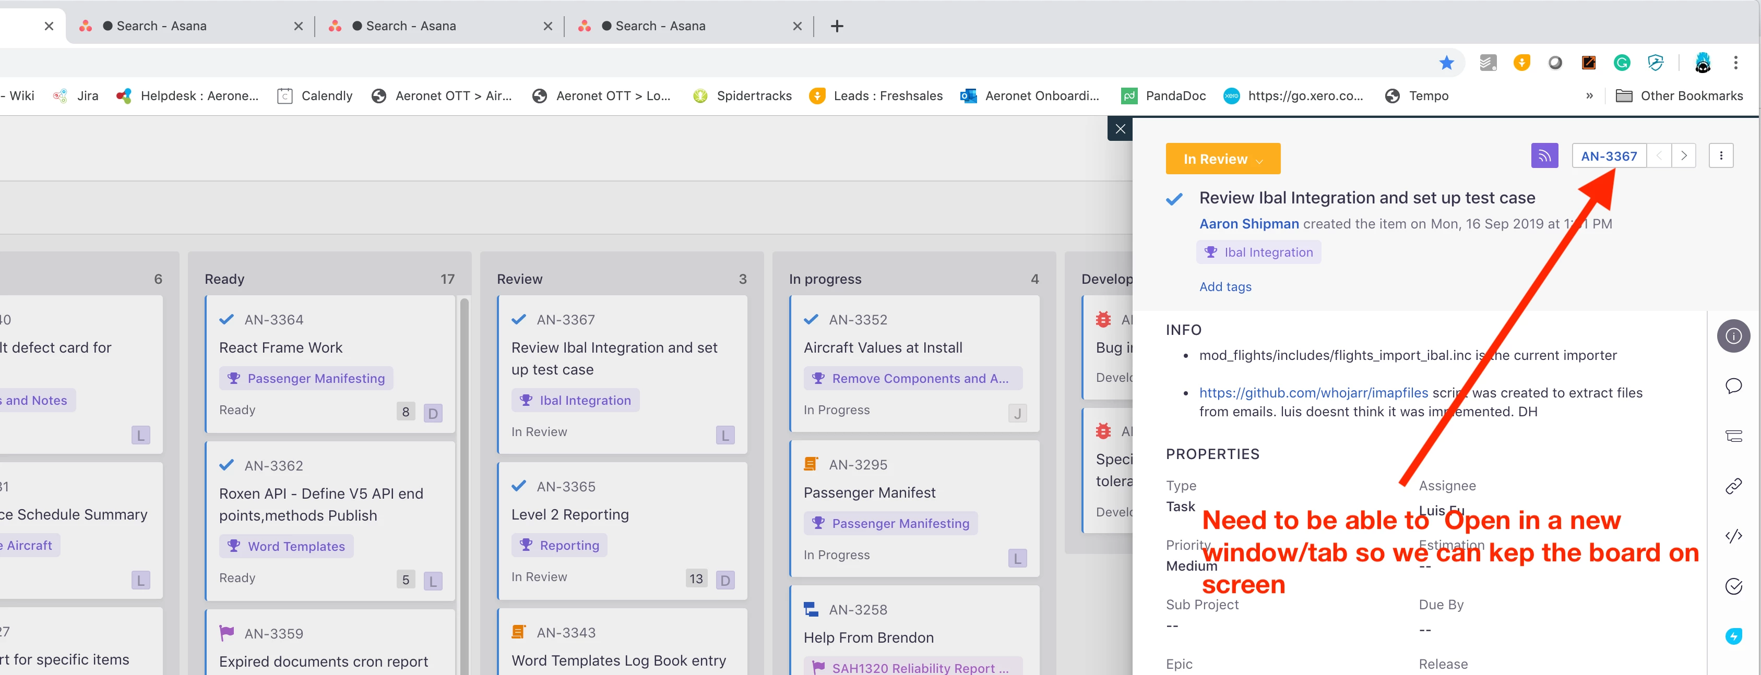Click the task checkmark beside item title
Screen dimensions: 1761x675
point(1174,199)
